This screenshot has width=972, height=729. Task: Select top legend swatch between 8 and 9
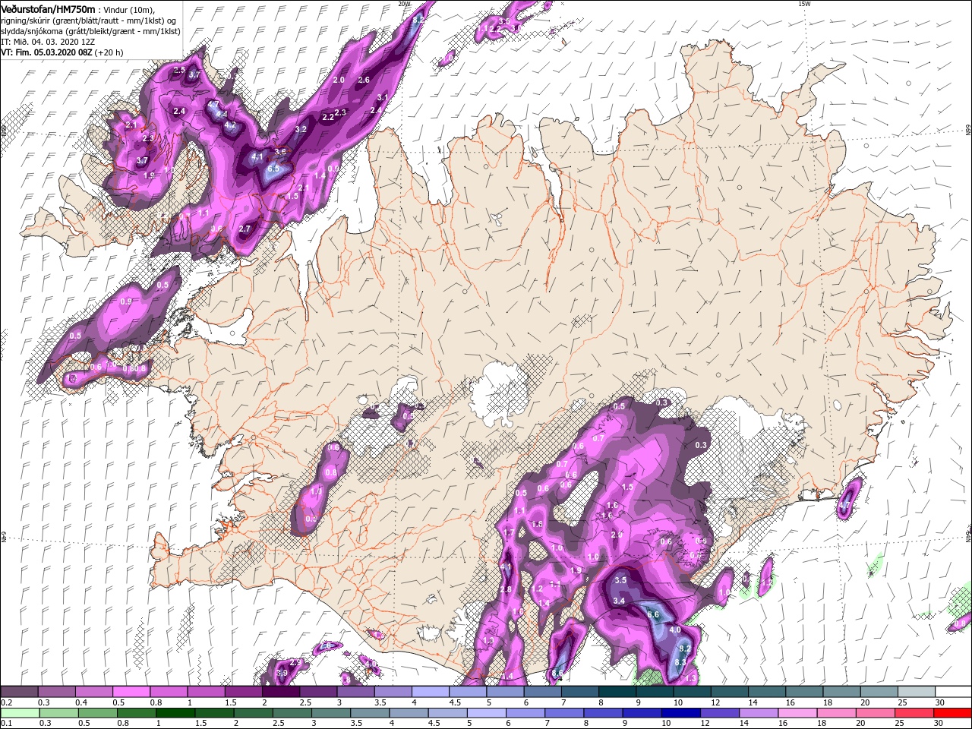(x=617, y=691)
